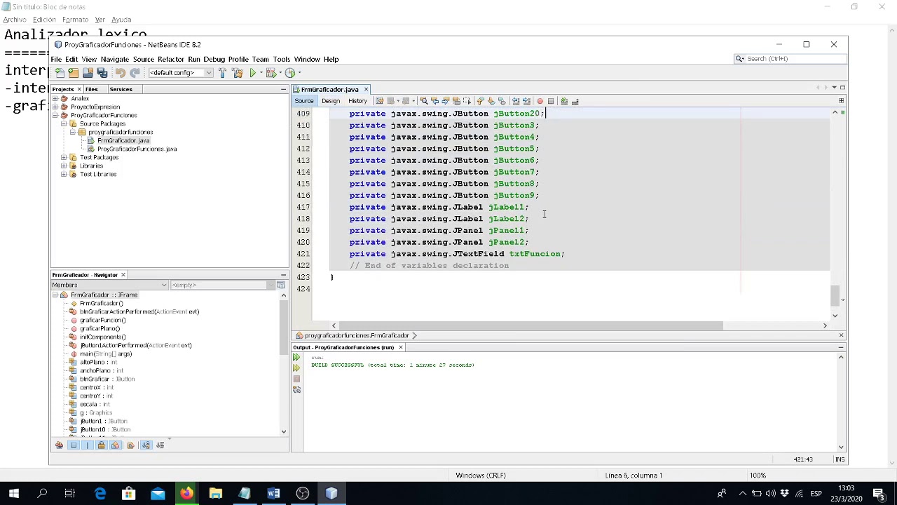
Task: Toggle Show Fields filter in Navigator
Action: [74, 445]
